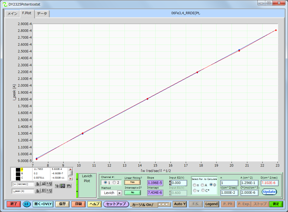Toggle Linear Fitting Yes button
Image resolution: width=288 pixels, height=212 pixels.
(x=132, y=182)
